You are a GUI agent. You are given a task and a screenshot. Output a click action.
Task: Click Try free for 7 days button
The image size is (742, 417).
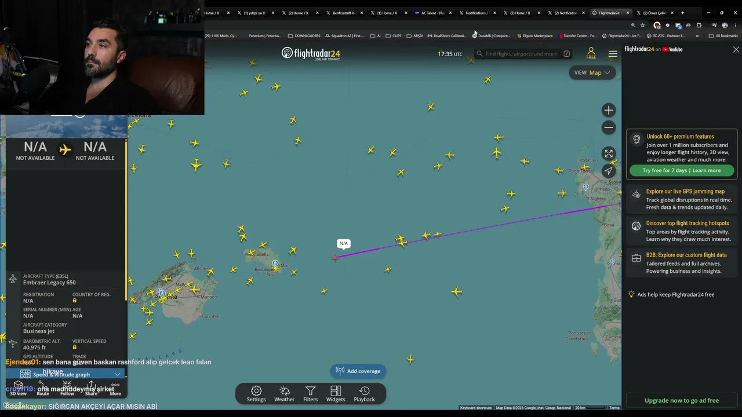pyautogui.click(x=682, y=170)
